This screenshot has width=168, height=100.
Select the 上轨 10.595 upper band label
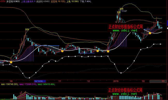73,2
